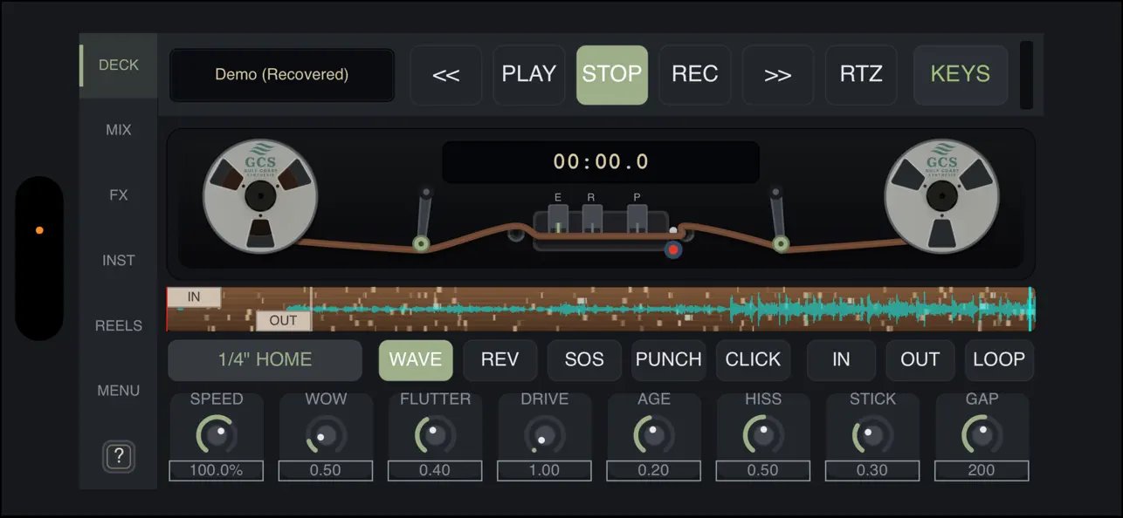Open the INST tab
This screenshot has height=518, width=1123.
pyautogui.click(x=119, y=261)
